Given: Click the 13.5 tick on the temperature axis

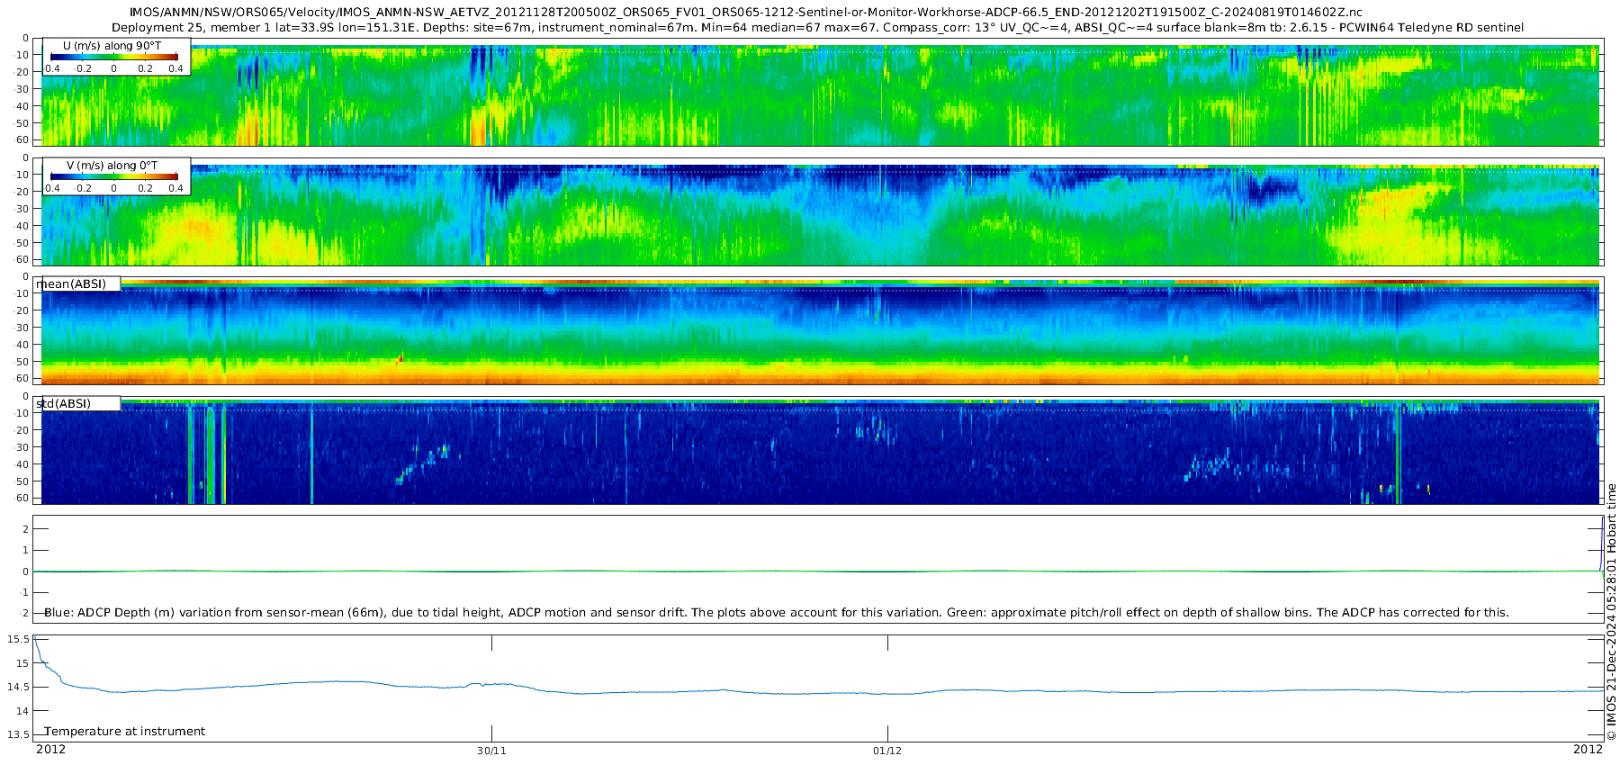Looking at the screenshot, I should tap(18, 735).
